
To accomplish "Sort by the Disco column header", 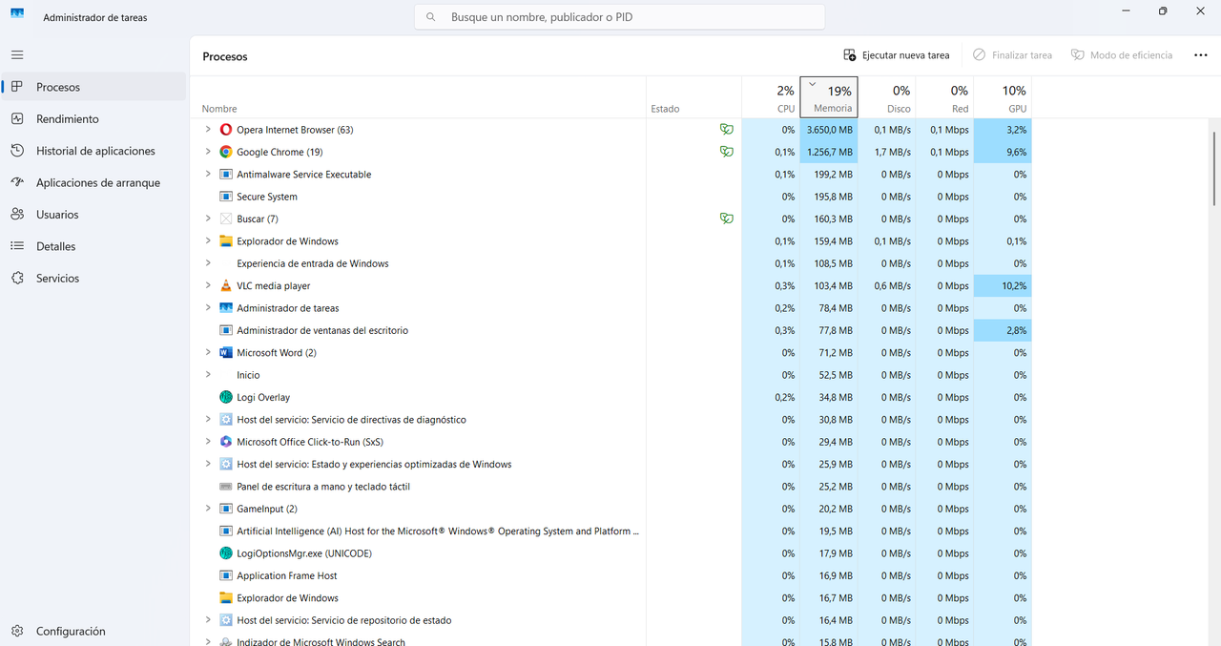I will click(887, 97).
